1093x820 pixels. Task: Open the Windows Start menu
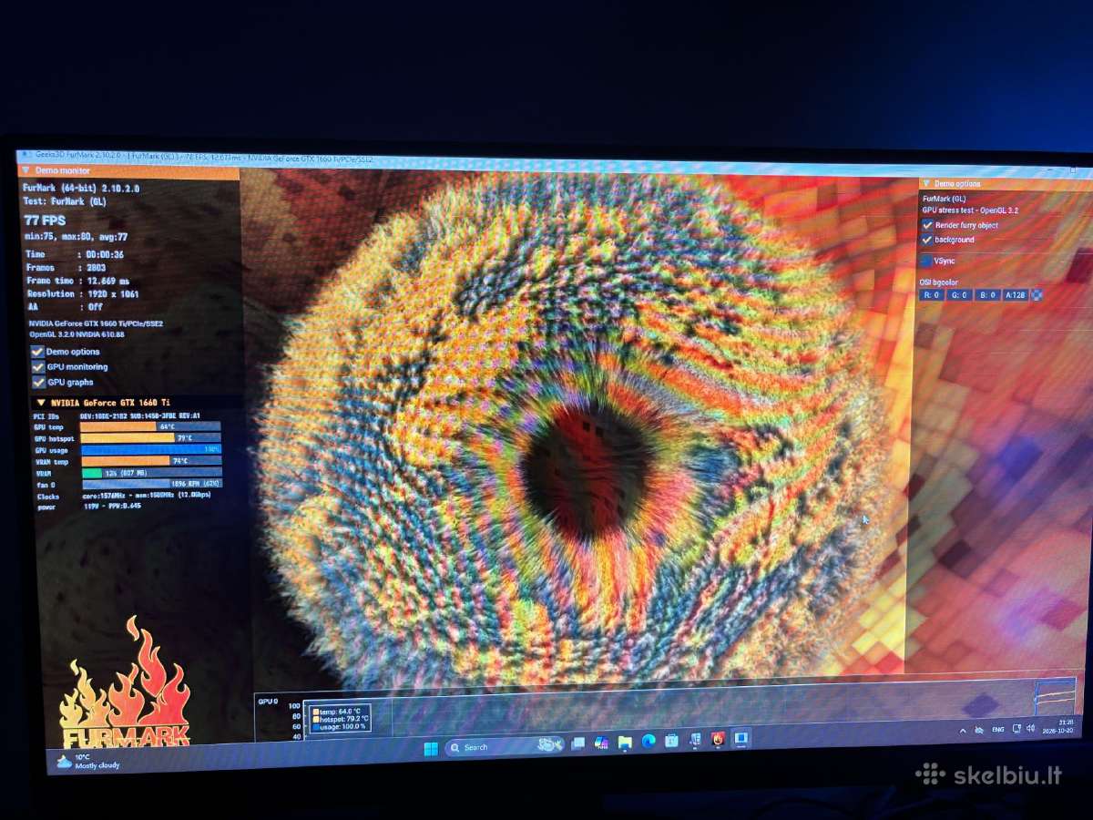pyautogui.click(x=431, y=749)
